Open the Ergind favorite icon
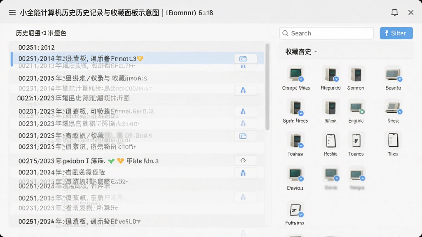Image resolution: width=422 pixels, height=237 pixels. click(356, 107)
